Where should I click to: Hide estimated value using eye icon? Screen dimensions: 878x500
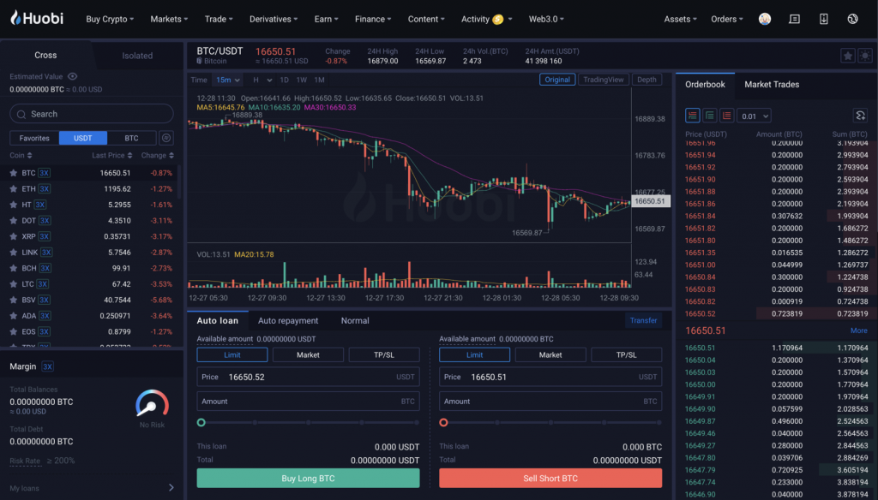point(73,77)
